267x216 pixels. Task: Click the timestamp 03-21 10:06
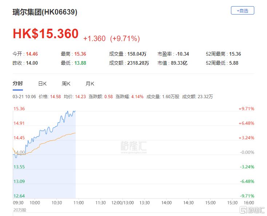click(24, 97)
